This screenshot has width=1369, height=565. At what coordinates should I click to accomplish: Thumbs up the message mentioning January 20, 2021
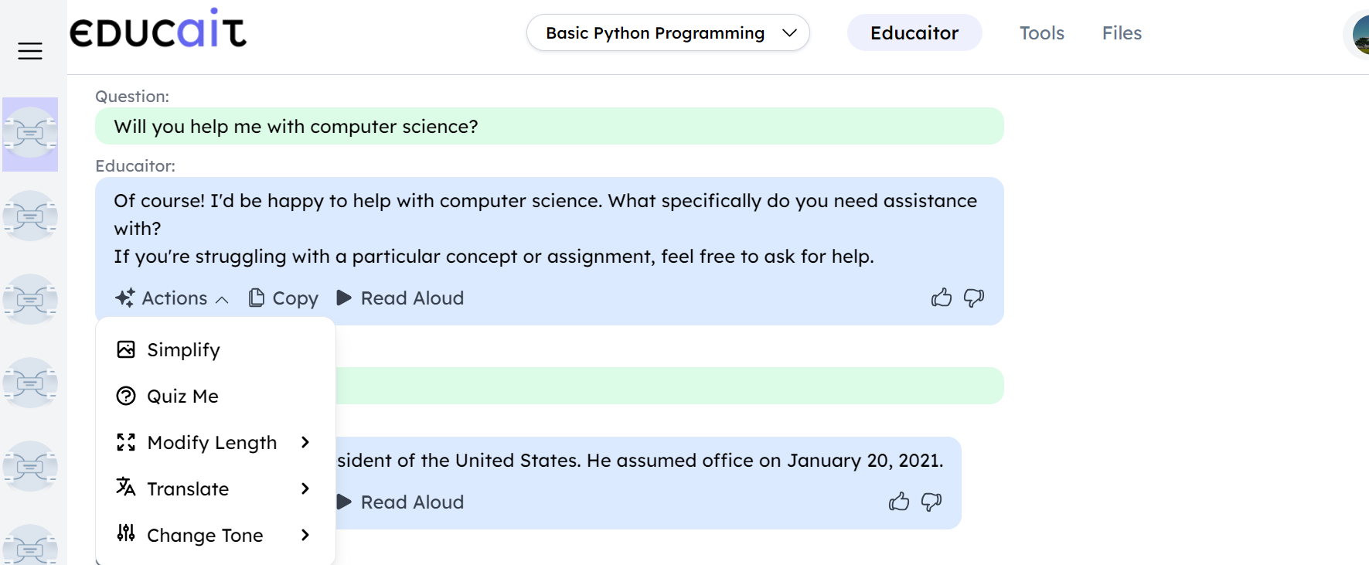(x=899, y=502)
